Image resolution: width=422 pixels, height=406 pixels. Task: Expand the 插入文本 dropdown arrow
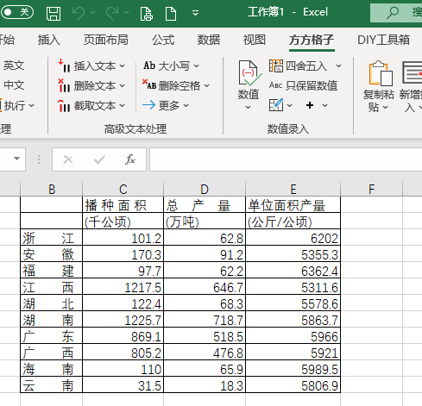(123, 66)
